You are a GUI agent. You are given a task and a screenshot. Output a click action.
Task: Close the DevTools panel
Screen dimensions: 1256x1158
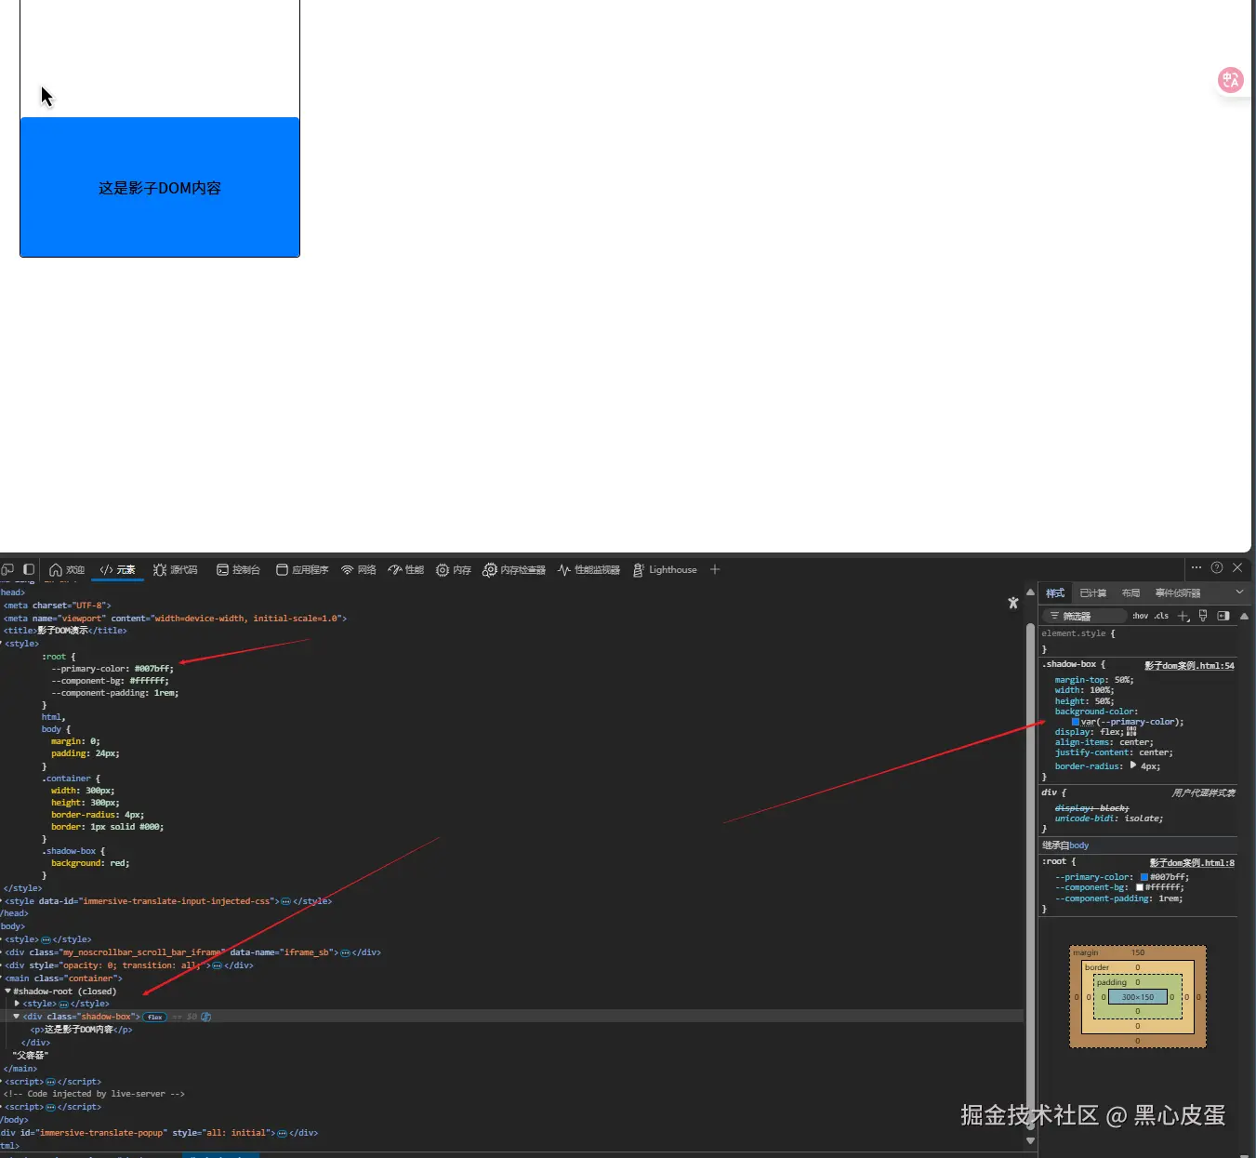pos(1237,567)
